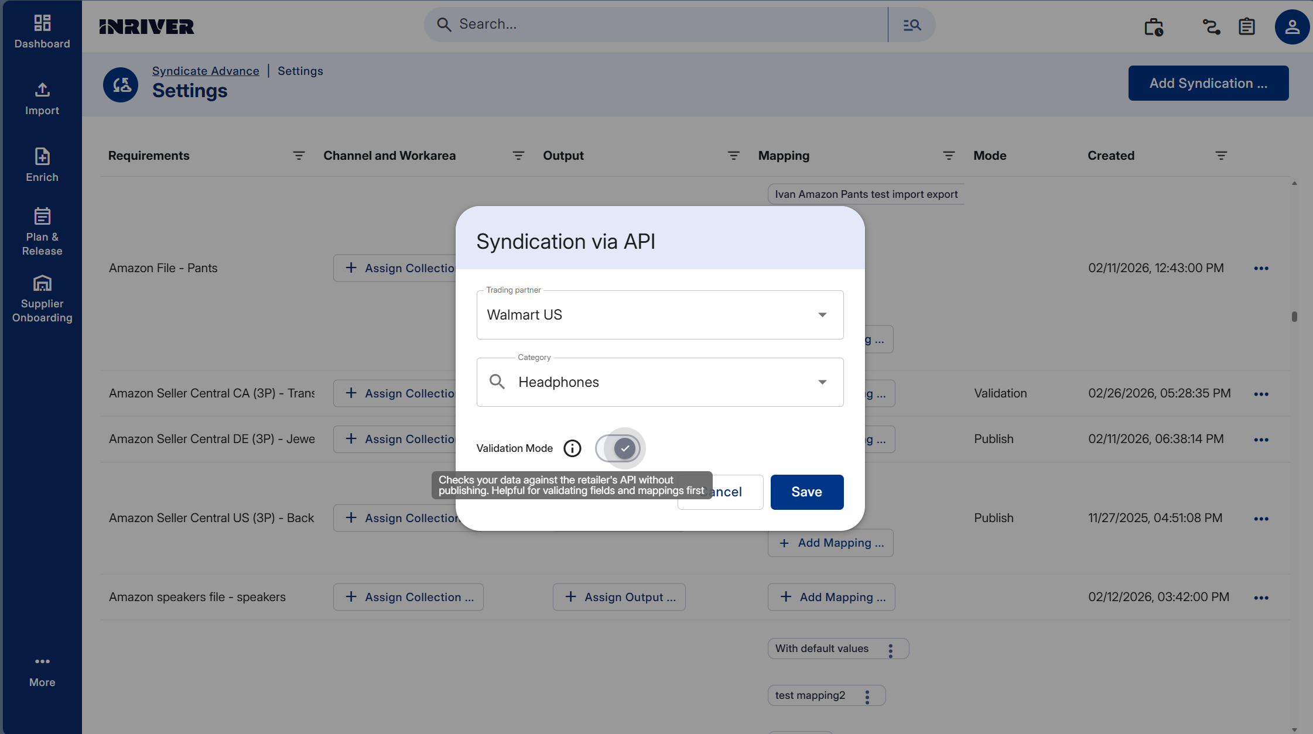The height and width of the screenshot is (734, 1313).
Task: Open options for test mapping2
Action: 867,697
